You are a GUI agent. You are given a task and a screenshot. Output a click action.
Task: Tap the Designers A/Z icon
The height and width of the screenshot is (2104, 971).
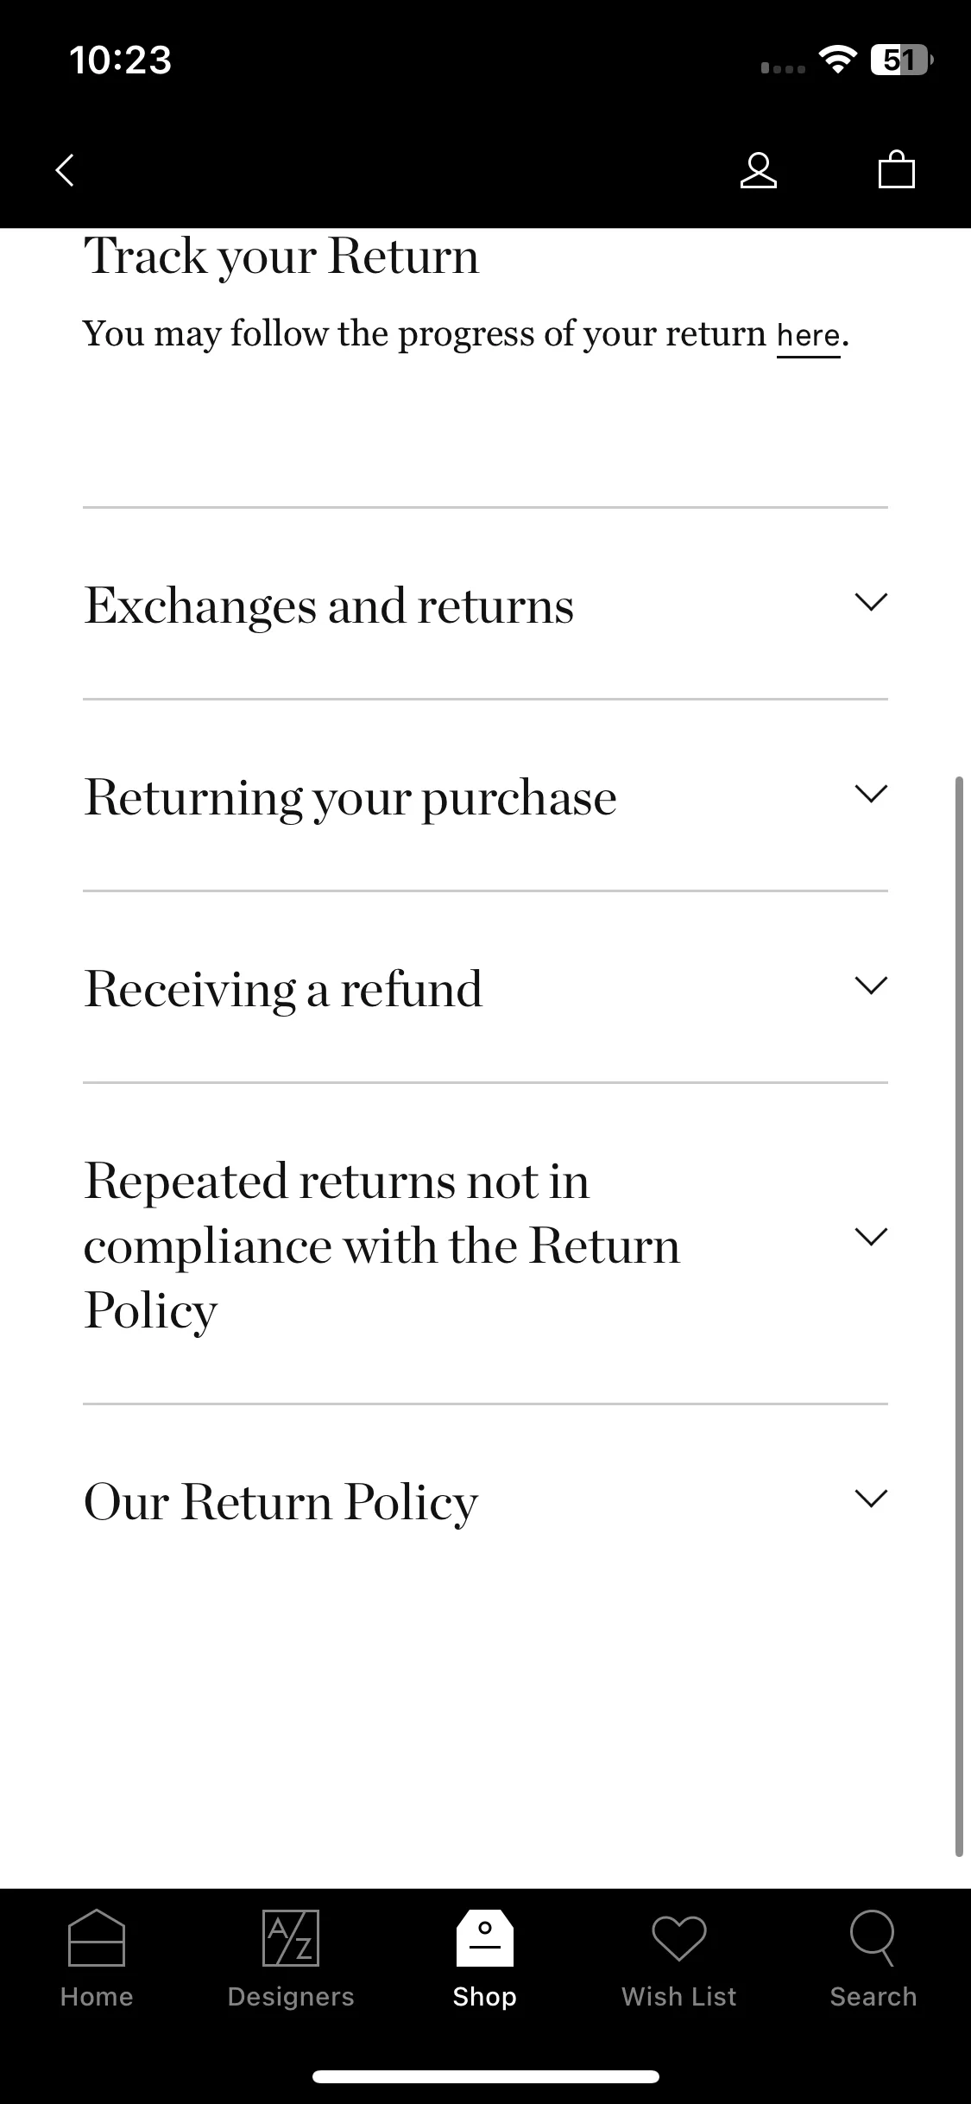click(x=291, y=1937)
